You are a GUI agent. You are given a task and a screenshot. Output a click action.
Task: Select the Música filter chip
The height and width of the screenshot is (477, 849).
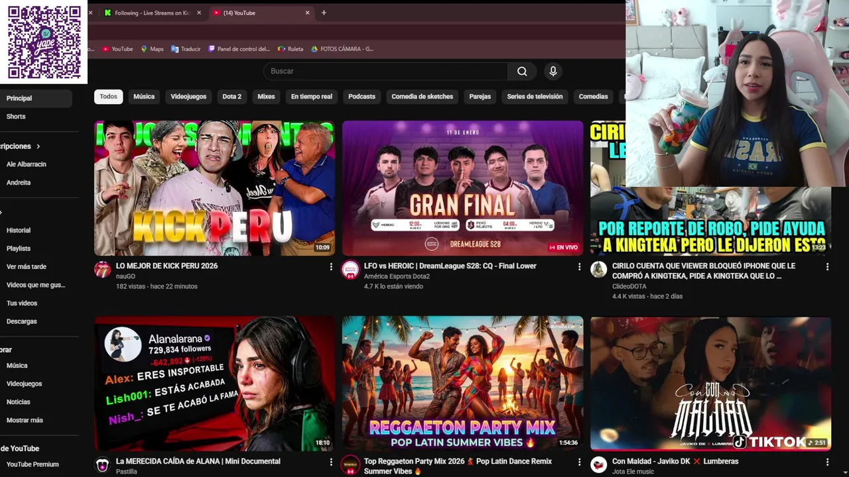[144, 97]
